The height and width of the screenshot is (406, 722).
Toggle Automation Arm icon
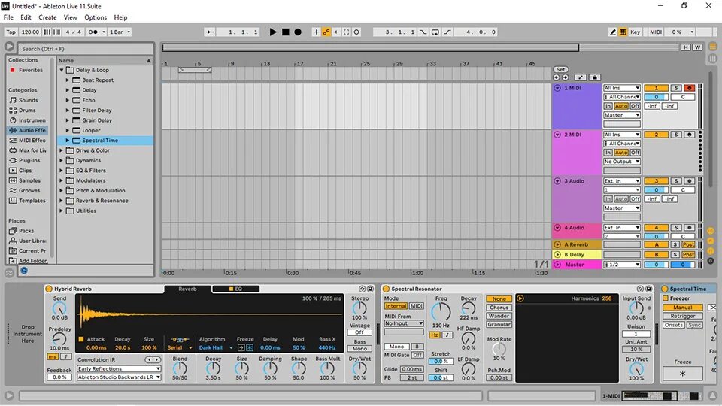[326, 32]
